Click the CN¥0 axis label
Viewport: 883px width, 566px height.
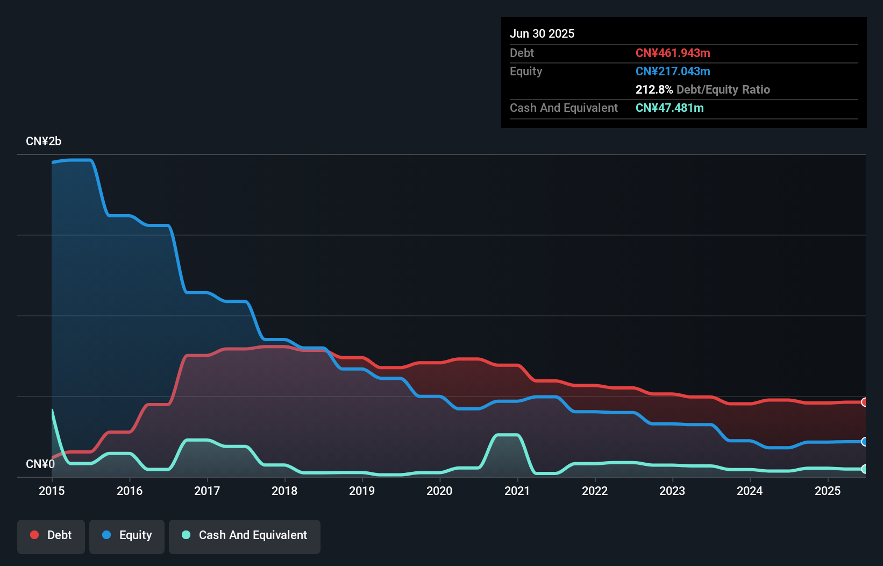40,463
